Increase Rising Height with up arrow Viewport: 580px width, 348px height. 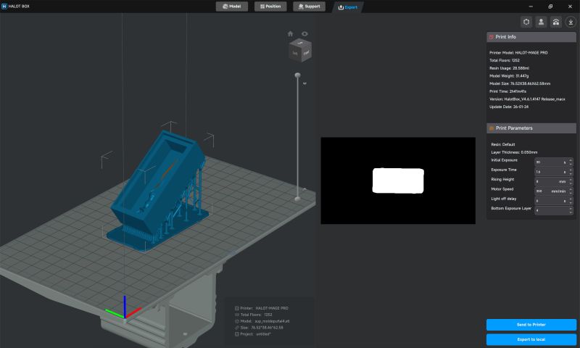click(x=571, y=179)
